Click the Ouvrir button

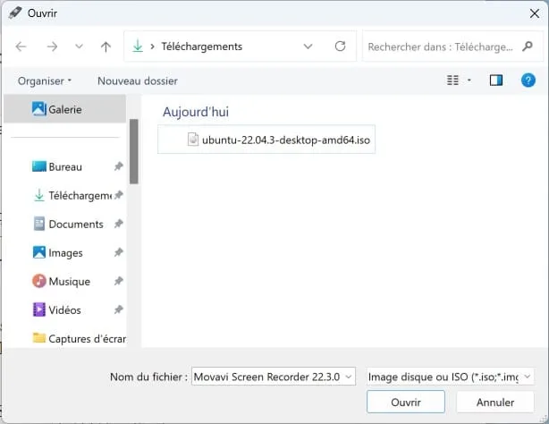tap(406, 402)
